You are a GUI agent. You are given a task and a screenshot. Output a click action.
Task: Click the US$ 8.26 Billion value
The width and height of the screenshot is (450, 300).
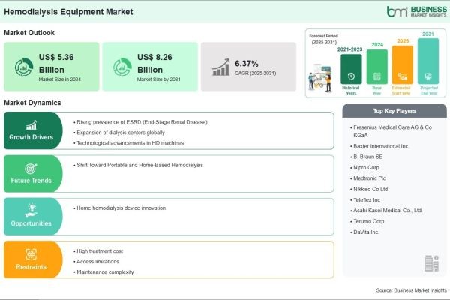pyautogui.click(x=154, y=64)
